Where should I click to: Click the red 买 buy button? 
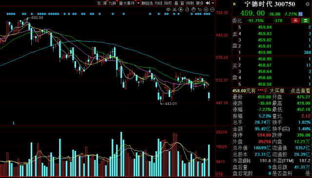[x=295, y=20]
